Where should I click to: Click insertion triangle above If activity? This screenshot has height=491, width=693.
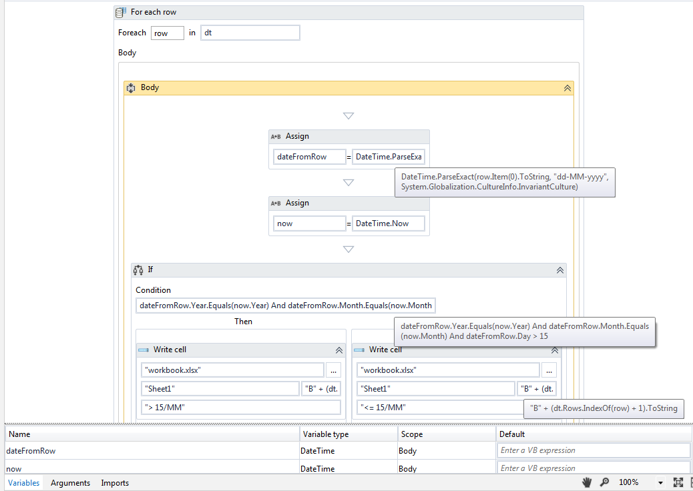pyautogui.click(x=349, y=249)
